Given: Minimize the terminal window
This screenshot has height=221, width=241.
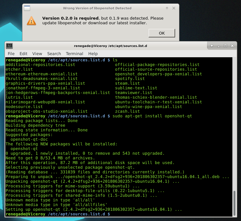Looking at the screenshot, I should pos(219,46).
